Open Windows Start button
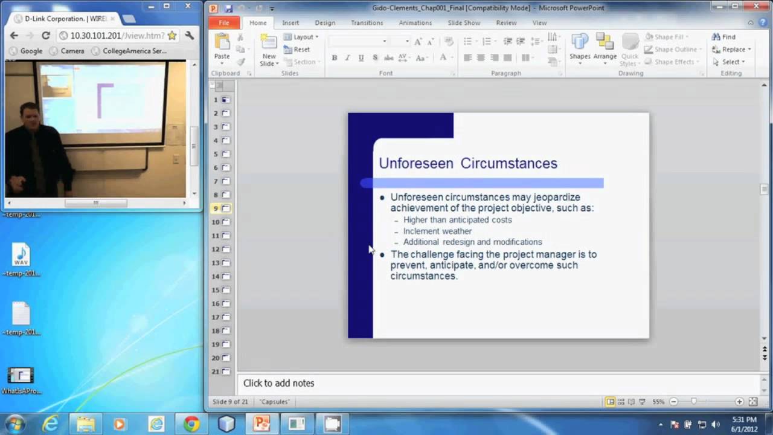 point(14,424)
